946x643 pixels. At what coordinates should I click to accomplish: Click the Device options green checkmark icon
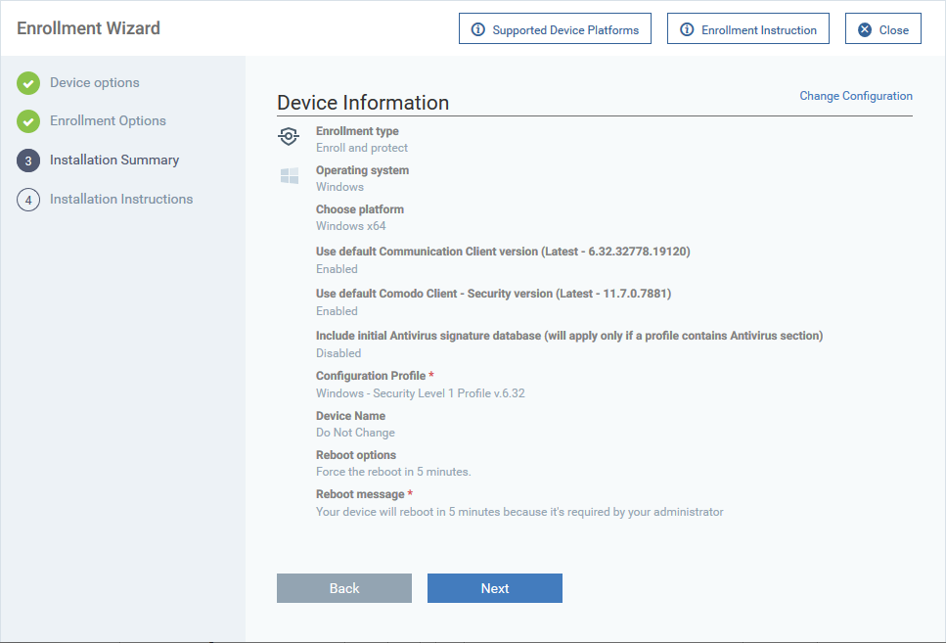click(x=28, y=83)
